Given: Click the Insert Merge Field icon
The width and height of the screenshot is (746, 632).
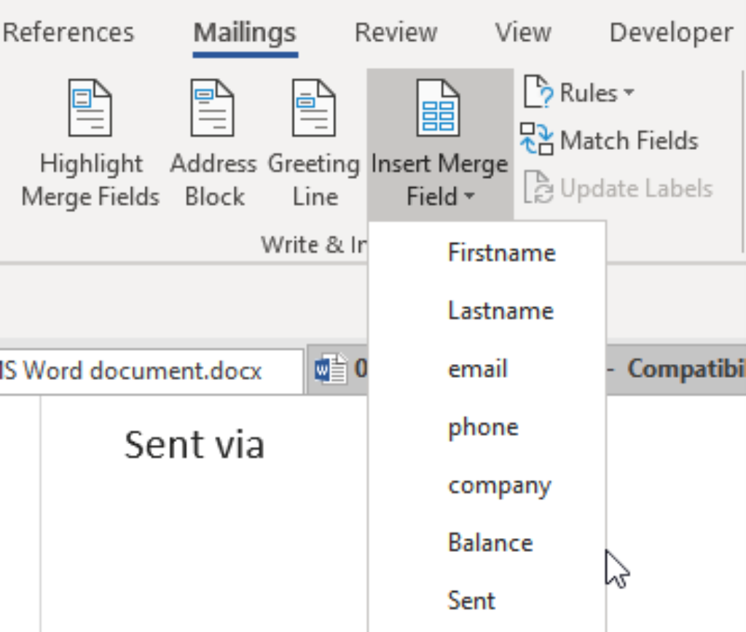Looking at the screenshot, I should [x=437, y=109].
